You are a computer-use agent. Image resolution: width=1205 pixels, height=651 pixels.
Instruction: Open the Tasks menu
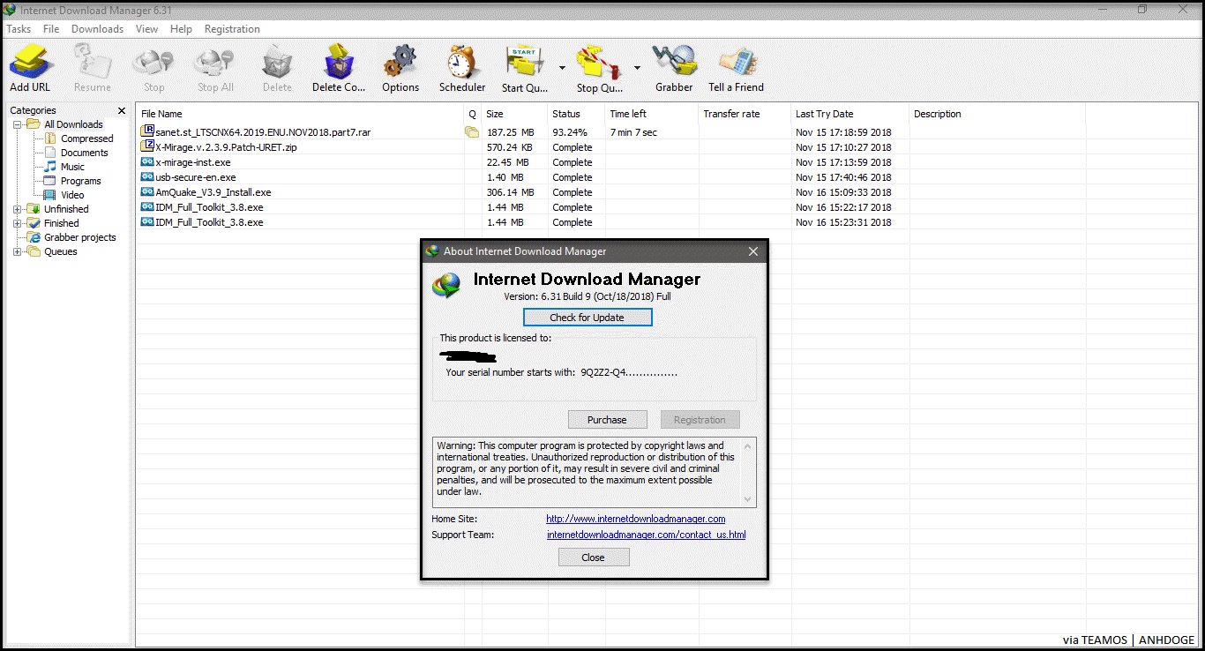coord(19,29)
